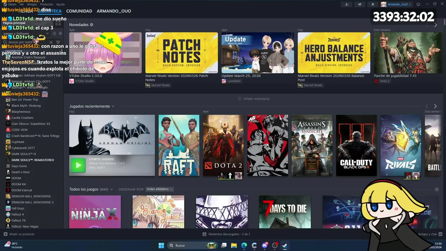Click Añadir estantería
The image size is (446, 251).
point(253,99)
